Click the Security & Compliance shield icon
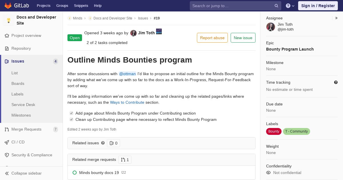This screenshot has width=343, height=180. click(7, 155)
